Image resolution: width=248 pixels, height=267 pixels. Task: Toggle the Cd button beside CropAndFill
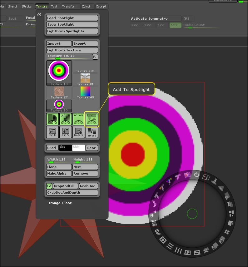(x=49, y=186)
